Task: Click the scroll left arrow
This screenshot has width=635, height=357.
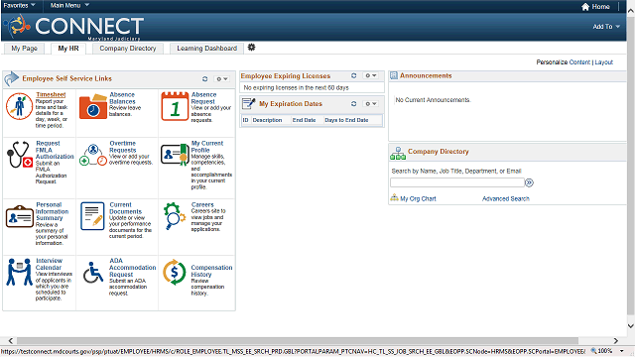Action: point(11,341)
